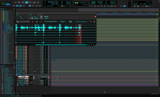Toggle plugin automation SAFE
Image resolution: width=160 pixels, height=97 pixels.
41,18
